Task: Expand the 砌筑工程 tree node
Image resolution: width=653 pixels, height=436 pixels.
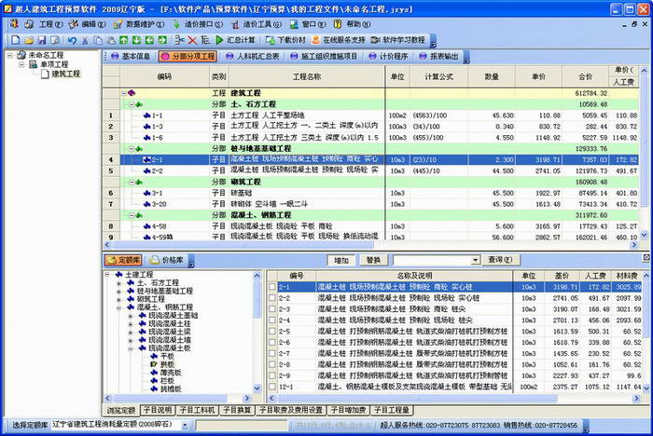Action: click(x=118, y=298)
